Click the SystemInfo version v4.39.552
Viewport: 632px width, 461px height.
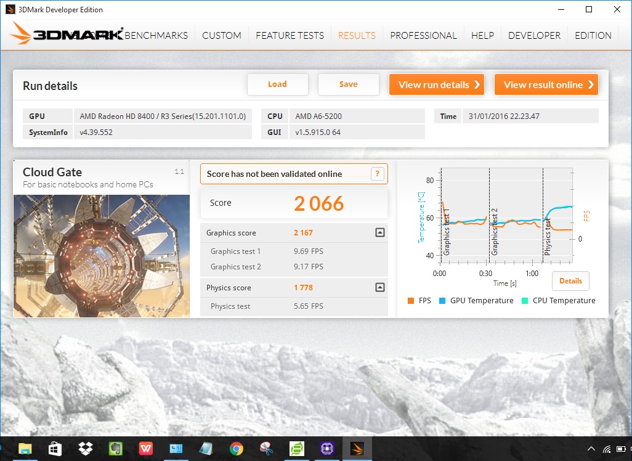(x=96, y=133)
